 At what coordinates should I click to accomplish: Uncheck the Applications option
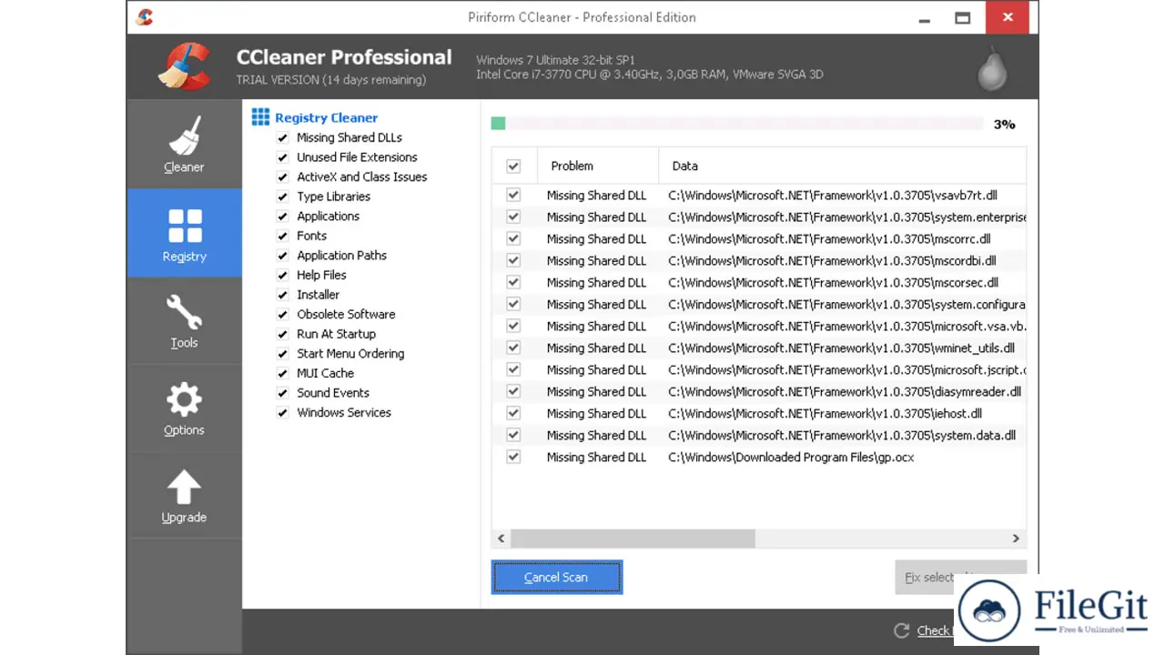pos(283,217)
